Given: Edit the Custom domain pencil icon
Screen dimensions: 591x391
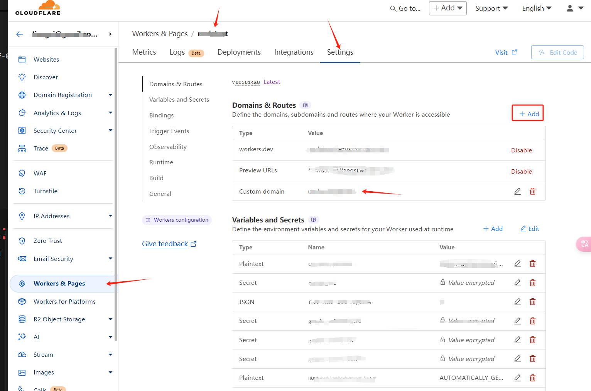Looking at the screenshot, I should [518, 191].
